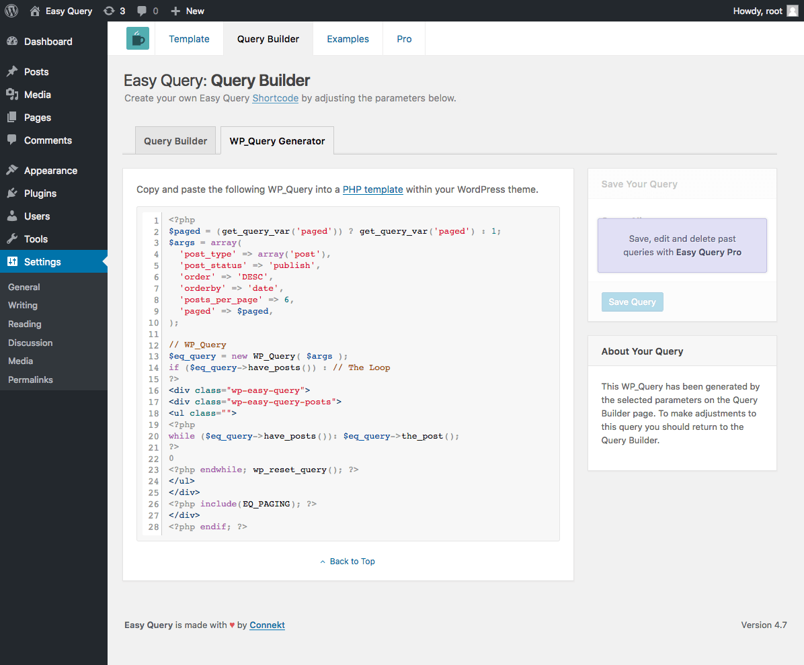Screen dimensions: 804x665
Task: Select the Query Builder top navigation tab
Action: coord(268,39)
